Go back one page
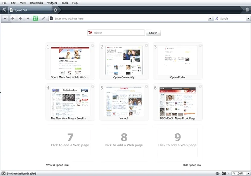251x176 pixels. 13,19
